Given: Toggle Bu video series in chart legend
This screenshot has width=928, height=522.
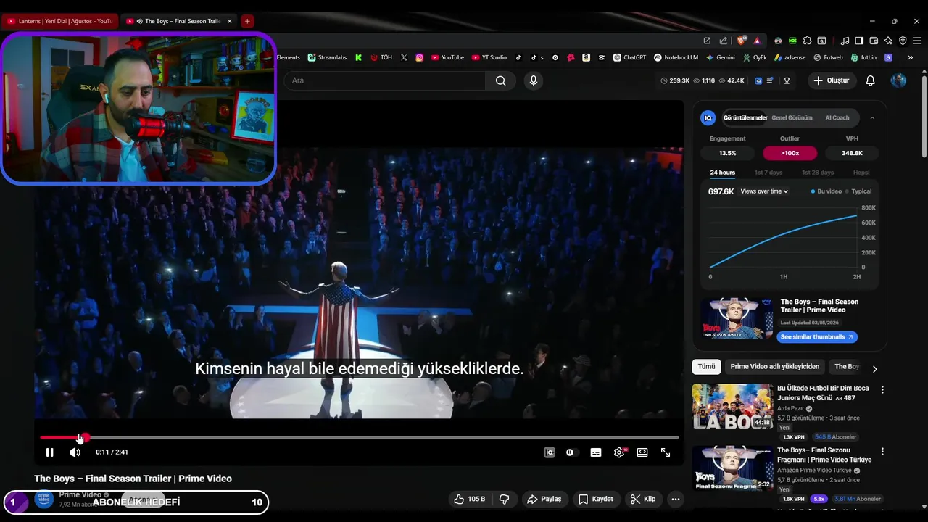Looking at the screenshot, I should point(826,191).
